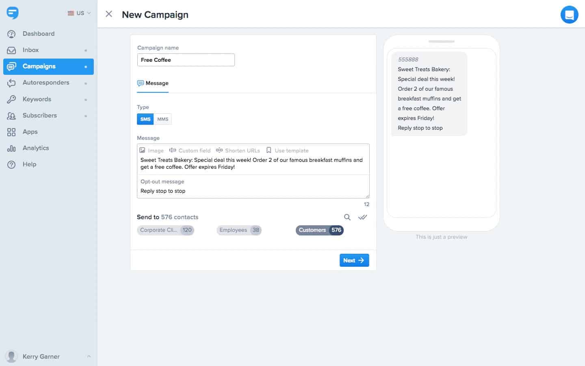This screenshot has width=585, height=366.
Task: Open Autoresponders in the sidebar
Action: tap(46, 83)
